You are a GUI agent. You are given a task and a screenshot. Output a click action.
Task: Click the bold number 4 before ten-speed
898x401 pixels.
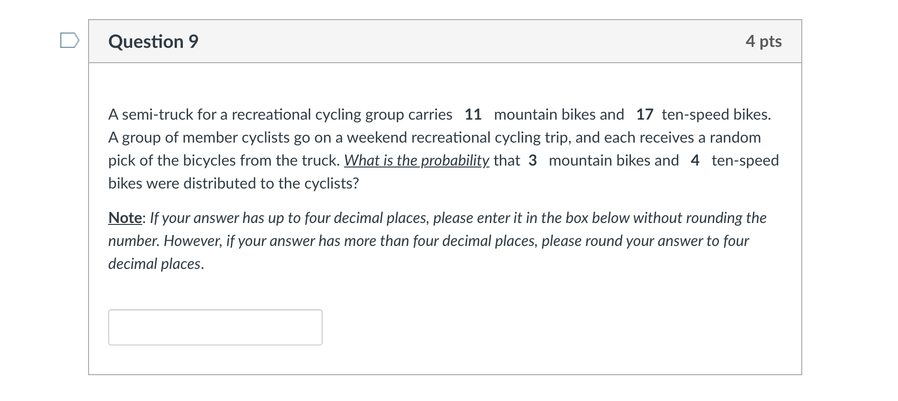click(x=695, y=161)
